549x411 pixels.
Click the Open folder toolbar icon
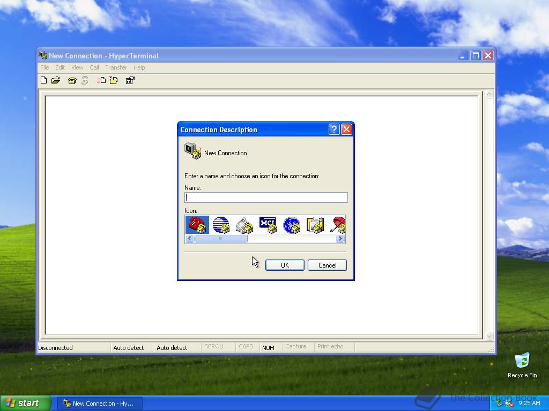(56, 80)
